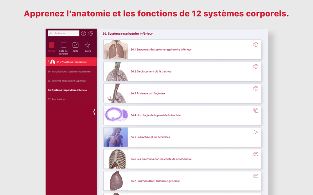Open the Tests tab
Viewport: 313px width, 195px height.
click(x=75, y=47)
